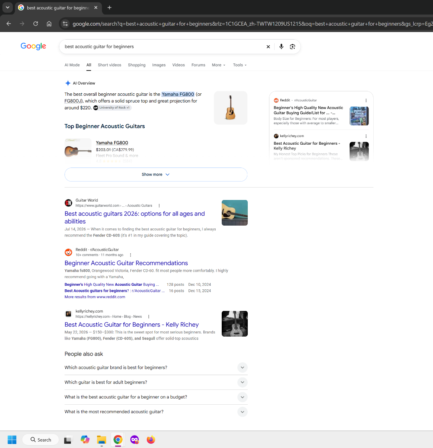
Task: Switch to Short videos tab
Action: (x=109, y=65)
